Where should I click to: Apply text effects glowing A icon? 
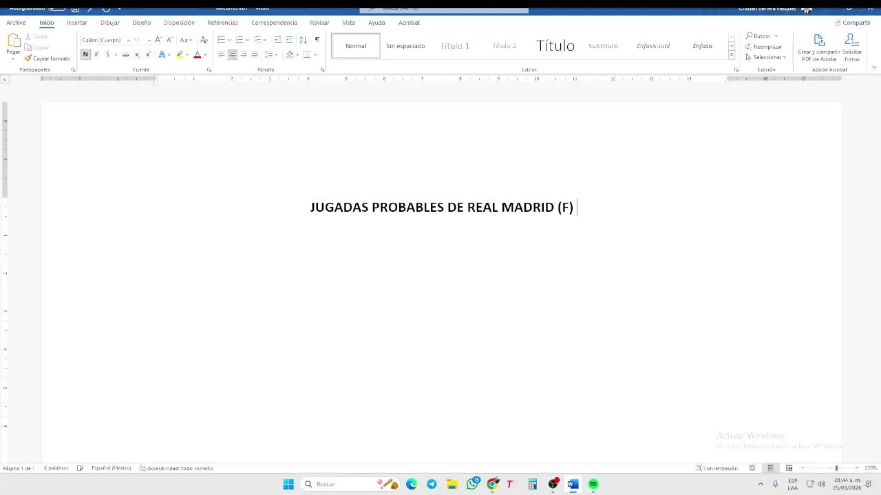[x=162, y=54]
